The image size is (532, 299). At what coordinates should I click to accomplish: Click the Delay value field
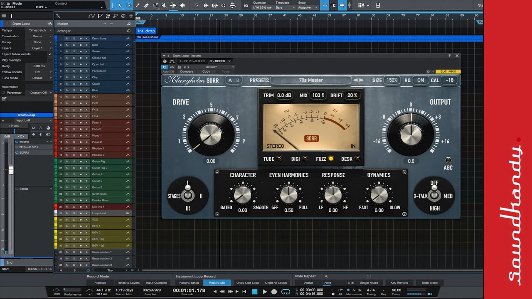[39, 66]
